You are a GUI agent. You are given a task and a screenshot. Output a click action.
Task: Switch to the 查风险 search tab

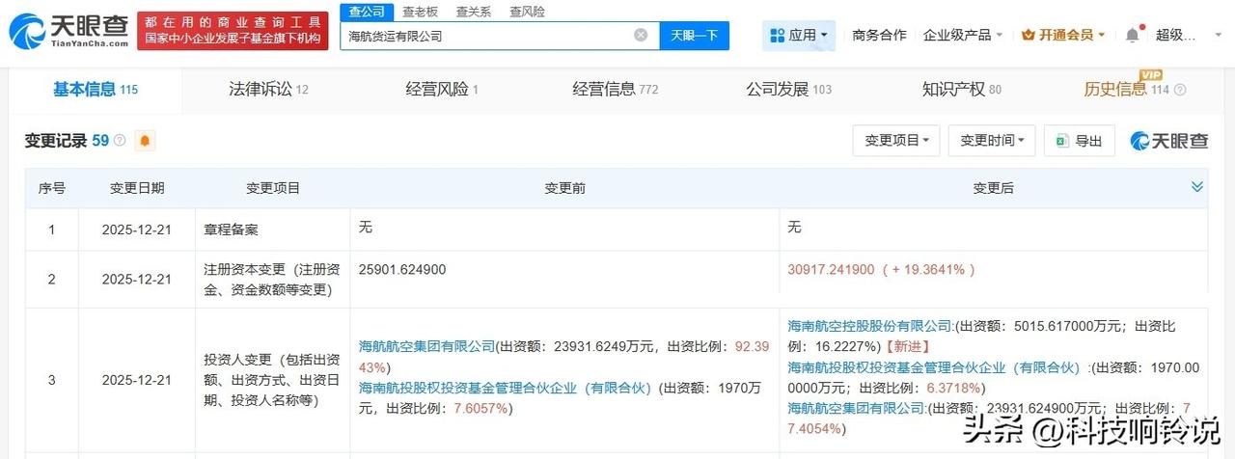pyautogui.click(x=527, y=12)
